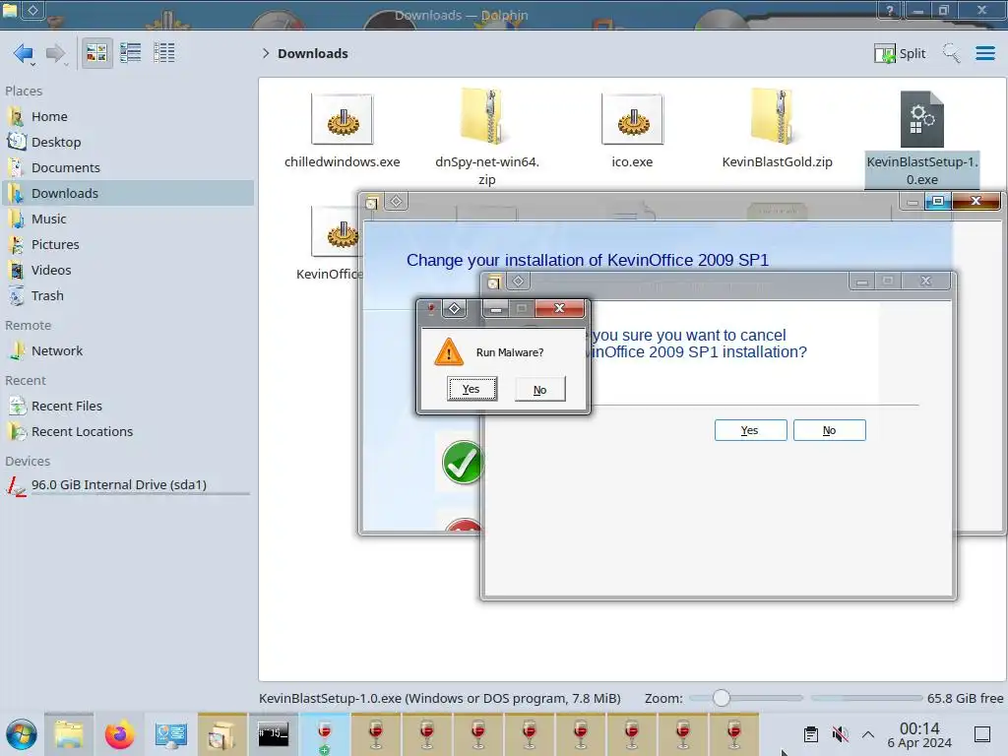This screenshot has height=756, width=1008.
Task: Open file manager from taskbar
Action: tap(69, 734)
